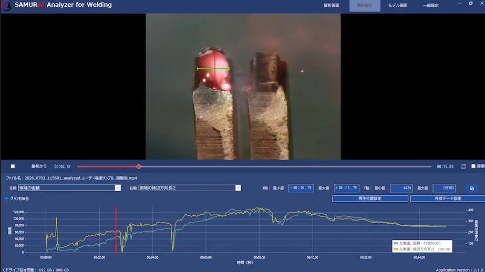Click the red playback slider handle
This screenshot has height=272, width=485.
click(139, 166)
